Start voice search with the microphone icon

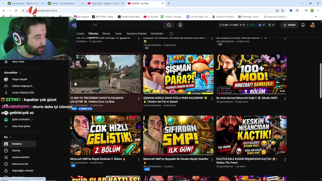(180, 25)
